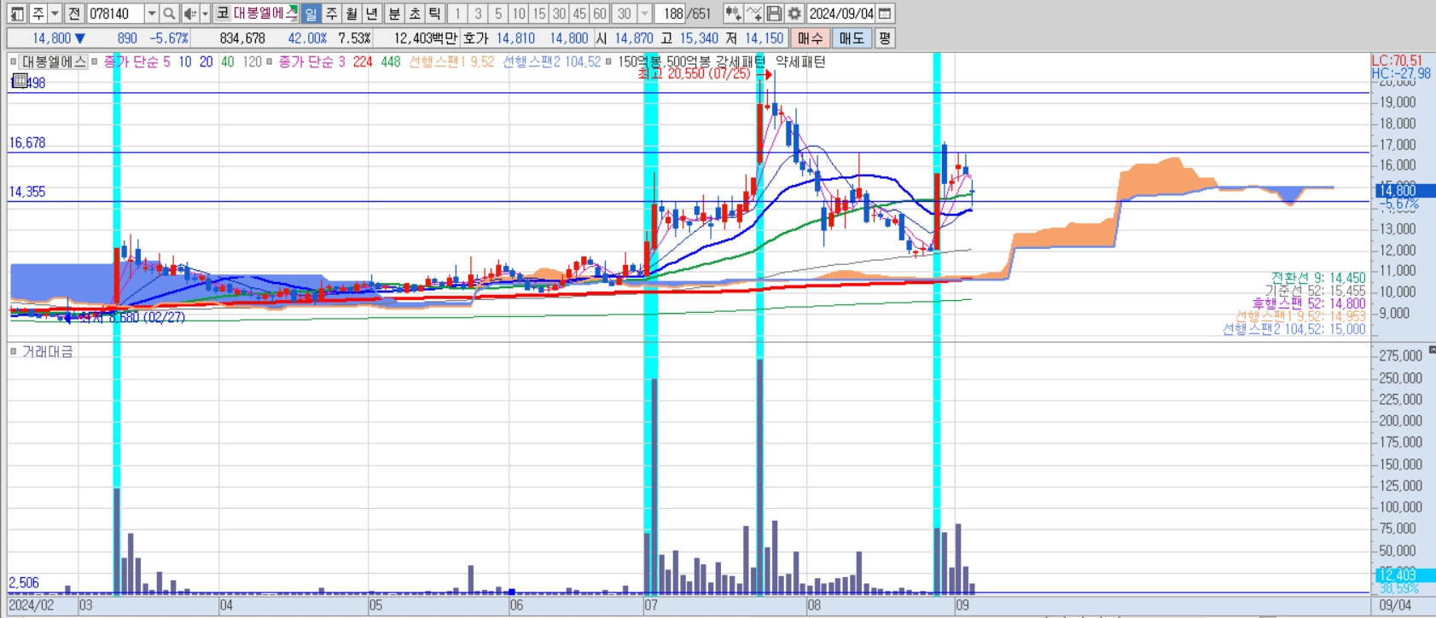This screenshot has width=1436, height=618.
Task: Open the 주 type dropdown arrow
Action: coord(55,14)
